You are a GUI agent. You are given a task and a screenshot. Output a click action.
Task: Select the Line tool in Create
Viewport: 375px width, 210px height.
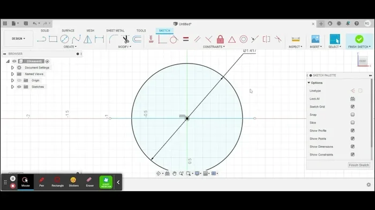pos(42,39)
